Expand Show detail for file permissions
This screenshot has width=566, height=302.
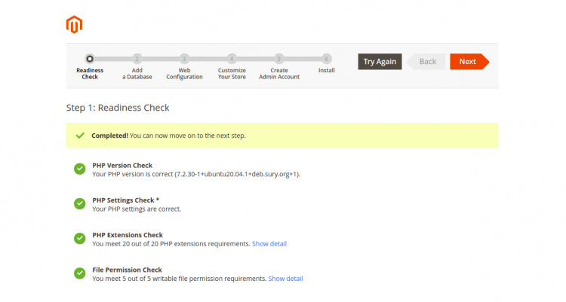pyautogui.click(x=285, y=279)
